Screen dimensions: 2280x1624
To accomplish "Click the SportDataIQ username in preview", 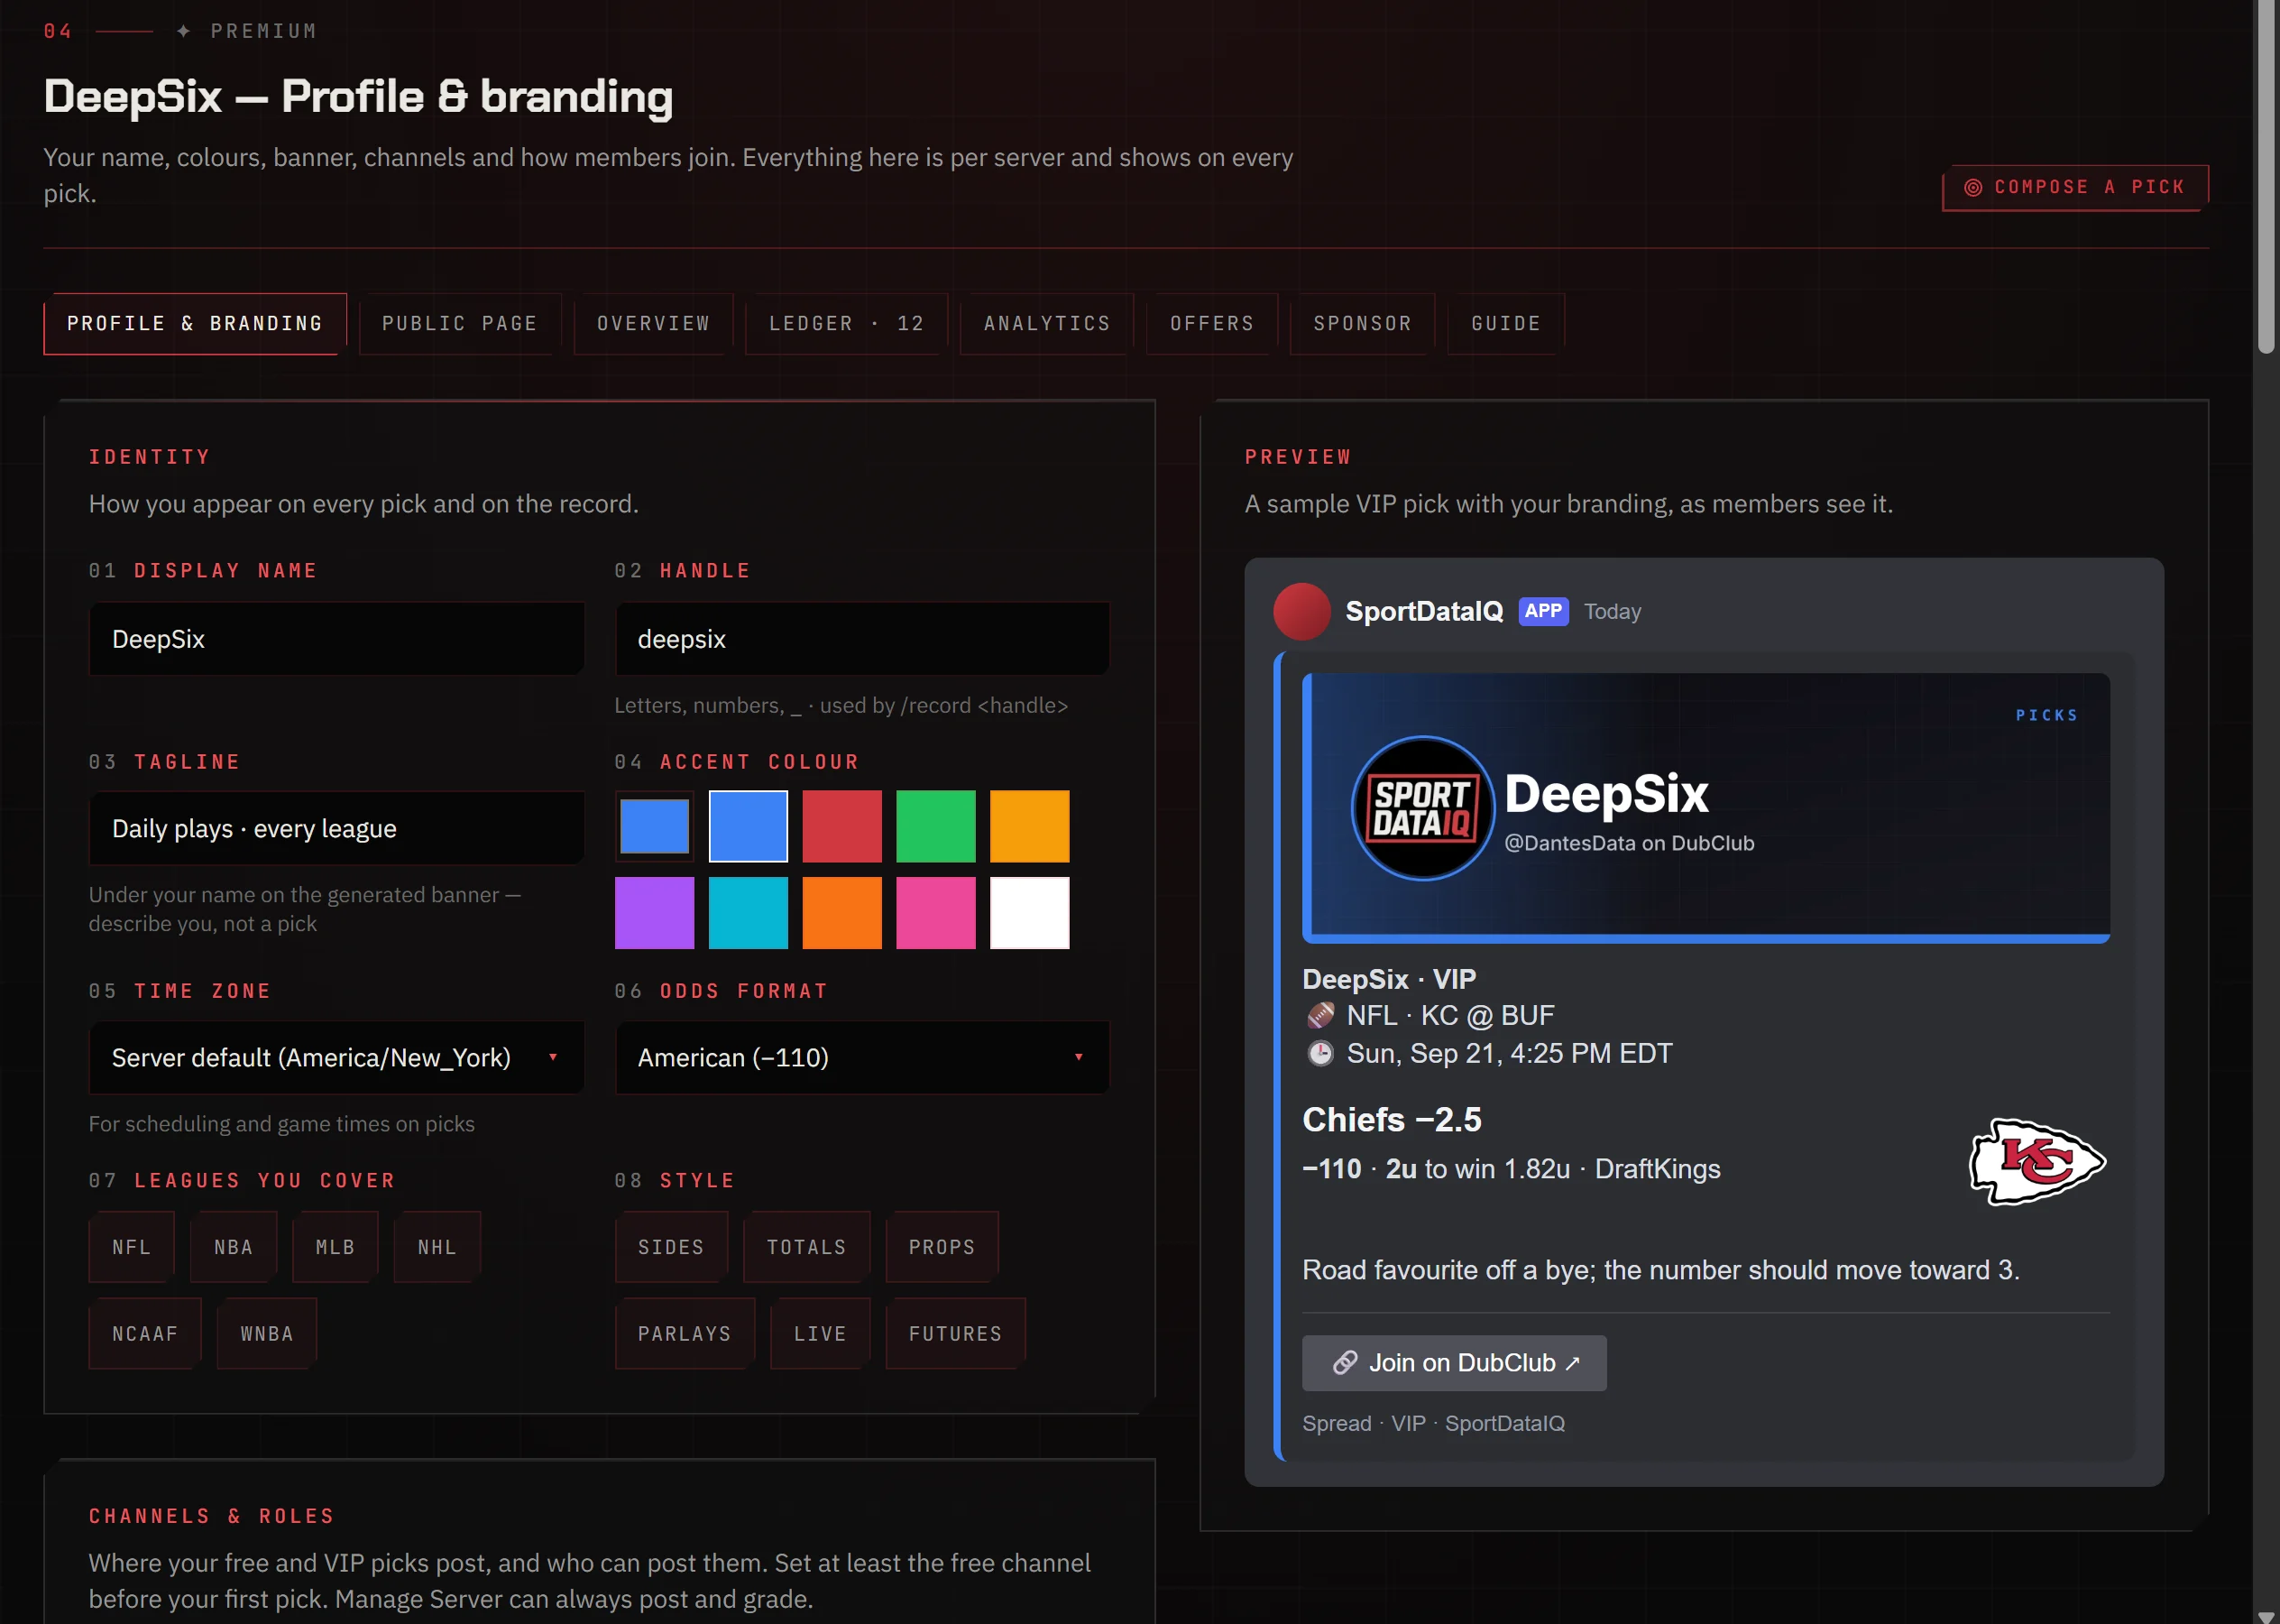I will pos(1423,611).
